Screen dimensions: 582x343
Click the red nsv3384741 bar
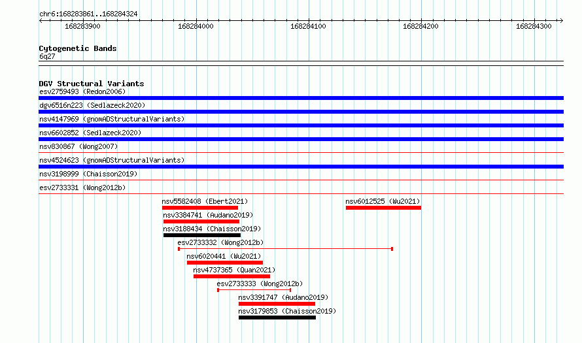pyautogui.click(x=201, y=221)
